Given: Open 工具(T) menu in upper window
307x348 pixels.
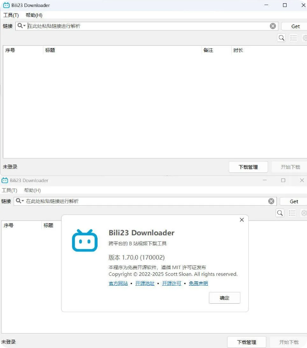Looking at the screenshot, I should point(11,15).
